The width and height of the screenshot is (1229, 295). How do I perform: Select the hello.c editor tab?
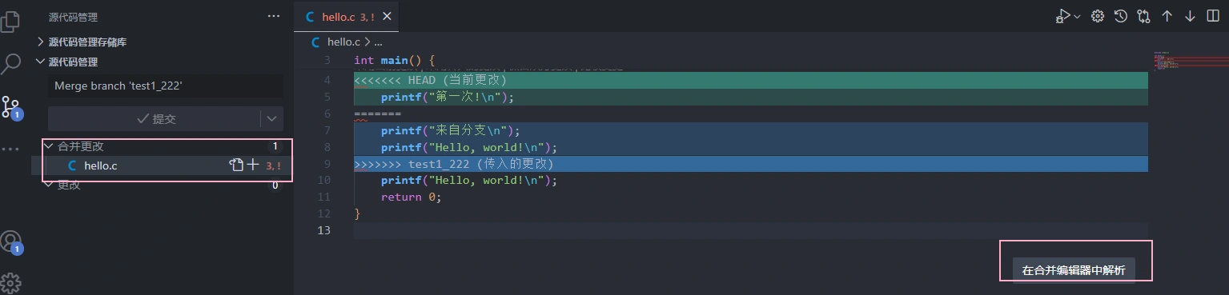point(346,16)
